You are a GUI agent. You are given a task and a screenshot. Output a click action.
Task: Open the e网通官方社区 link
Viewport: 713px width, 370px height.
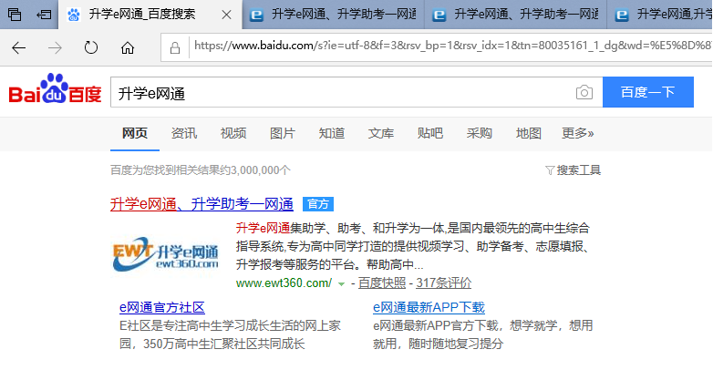pyautogui.click(x=162, y=307)
